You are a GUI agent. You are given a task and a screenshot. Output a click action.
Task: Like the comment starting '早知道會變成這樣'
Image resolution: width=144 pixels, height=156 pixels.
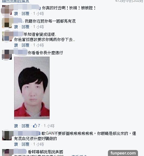tap(16, 45)
